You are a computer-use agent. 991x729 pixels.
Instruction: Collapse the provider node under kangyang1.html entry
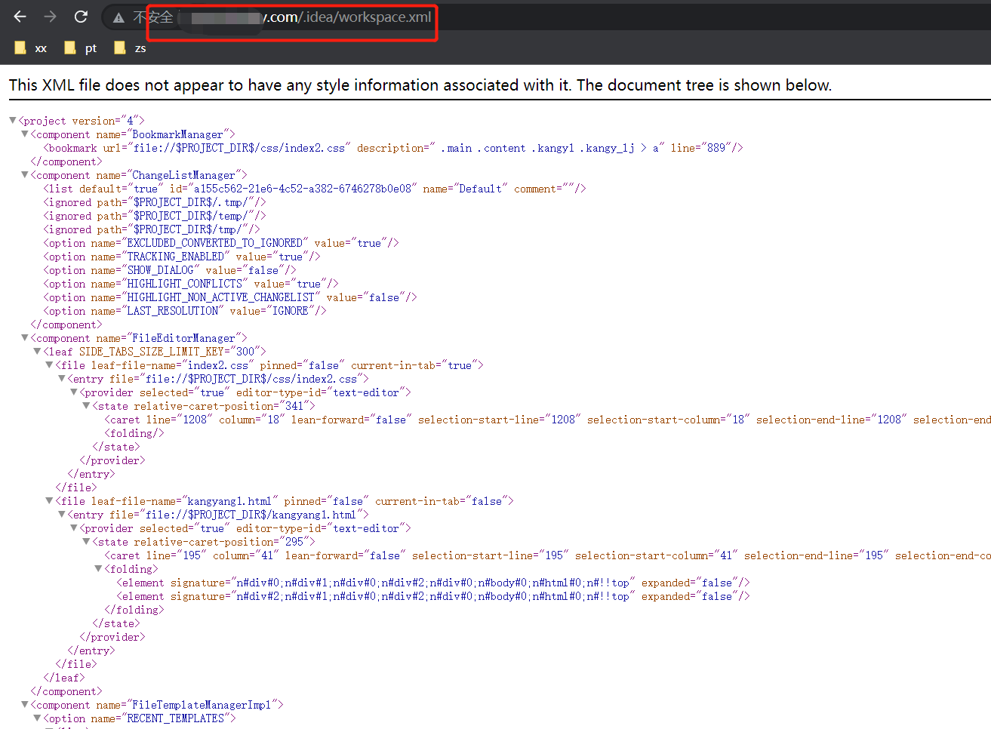pos(73,528)
